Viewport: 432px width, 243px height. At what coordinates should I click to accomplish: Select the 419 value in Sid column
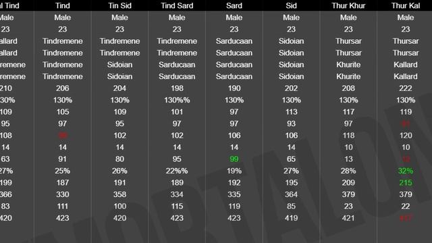291,218
